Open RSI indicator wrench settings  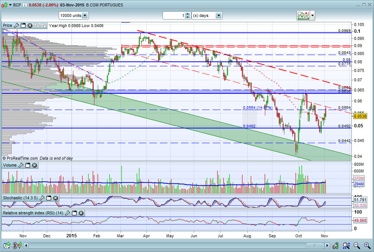point(68,213)
